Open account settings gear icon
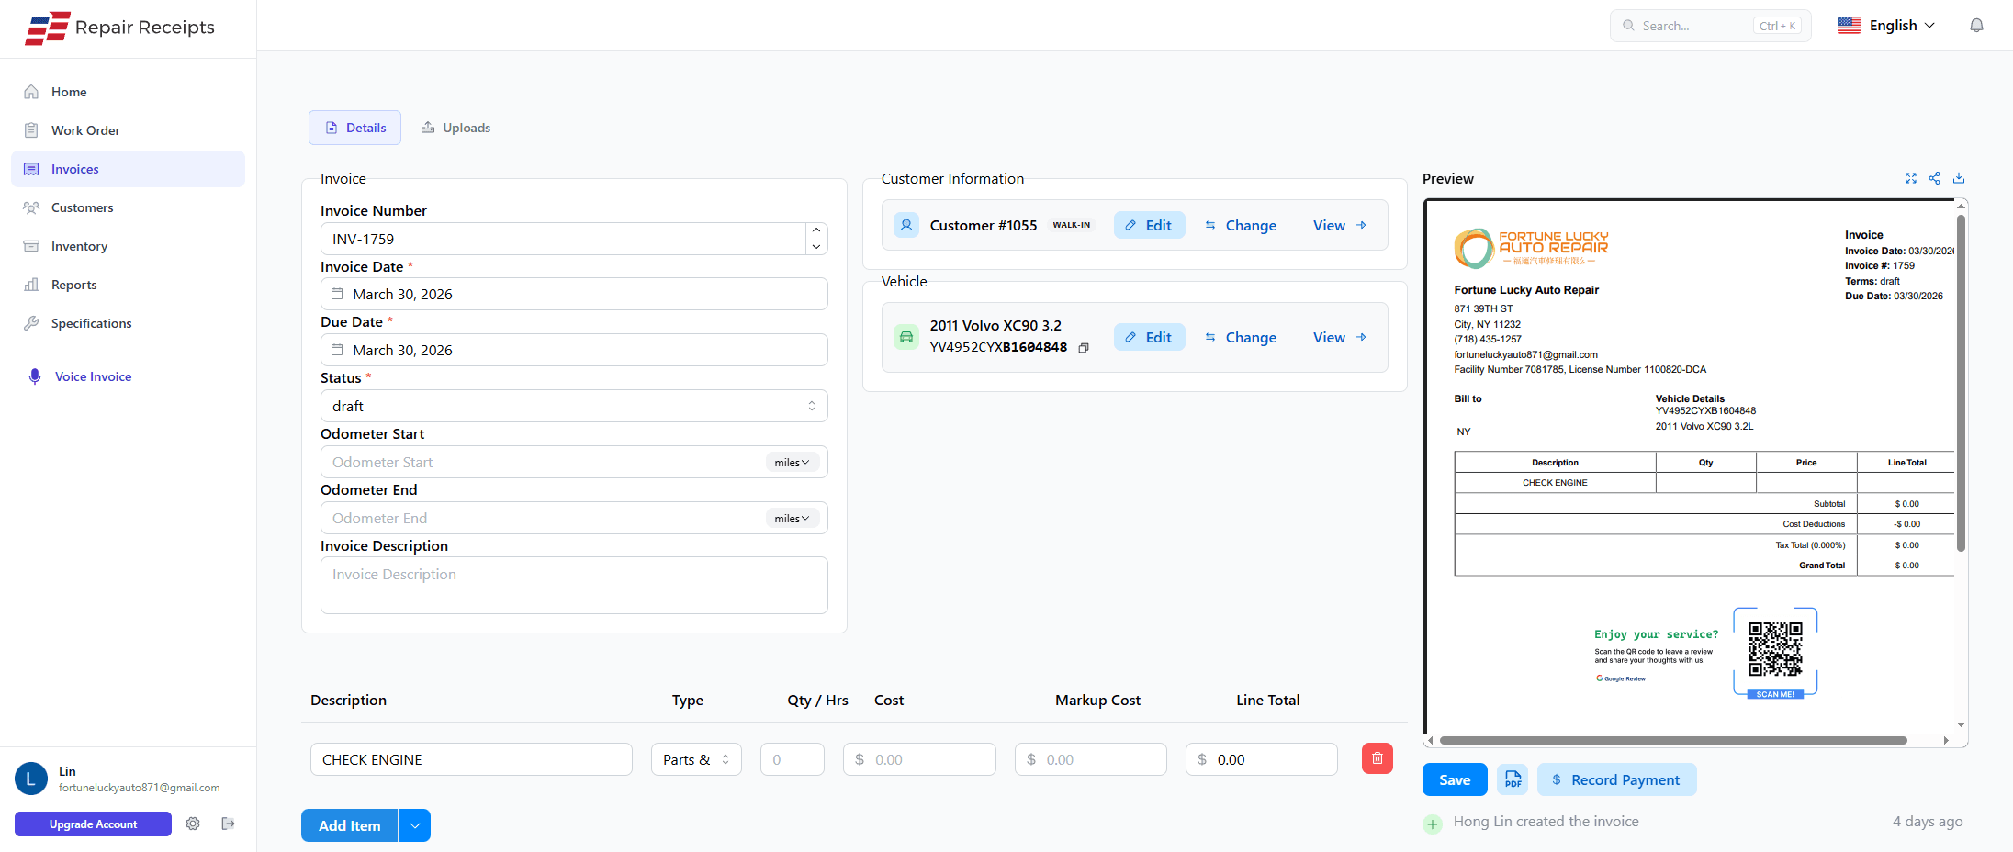Viewport: 2013px width, 852px height. 193,824
